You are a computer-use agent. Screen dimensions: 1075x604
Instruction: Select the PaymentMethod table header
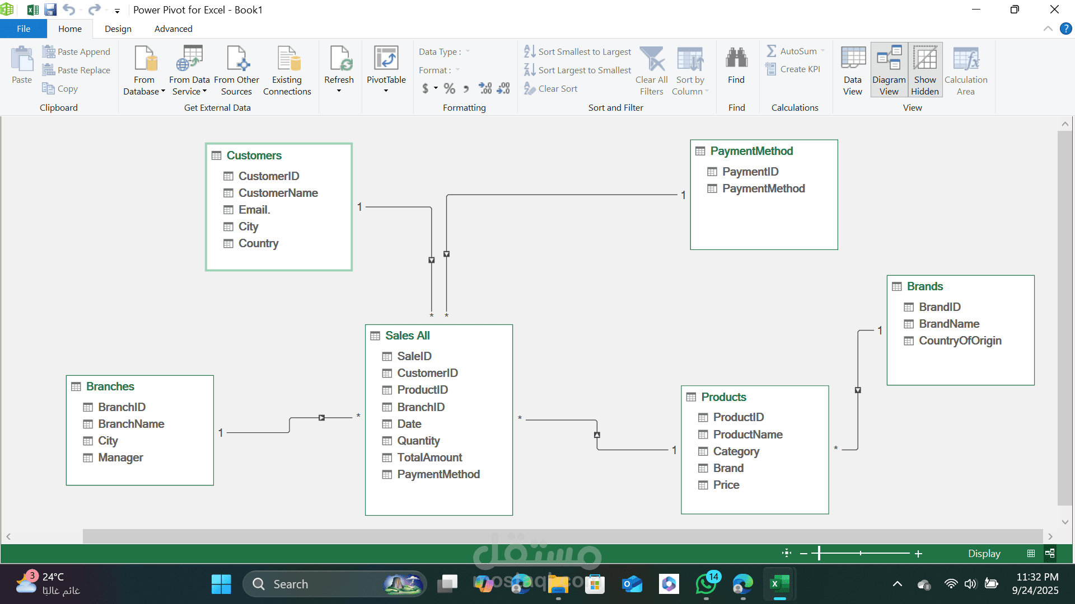point(751,151)
